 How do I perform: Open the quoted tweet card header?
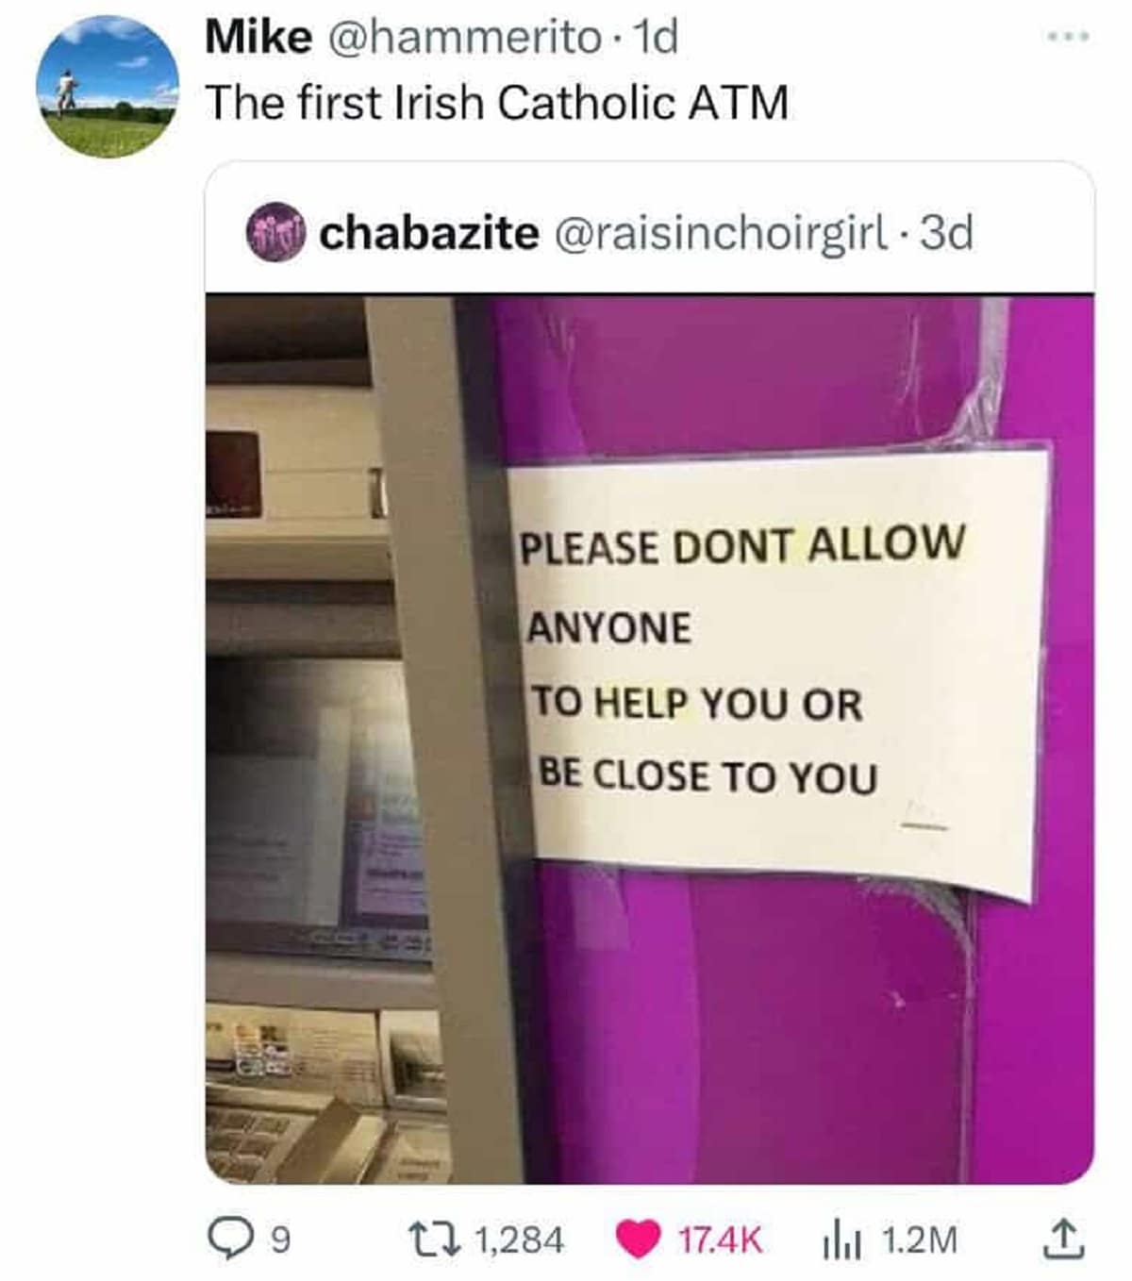650,229
